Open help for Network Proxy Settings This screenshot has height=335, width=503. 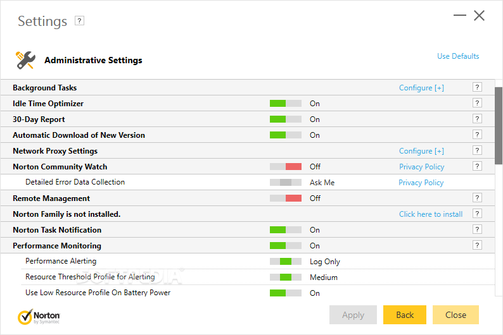coord(477,150)
